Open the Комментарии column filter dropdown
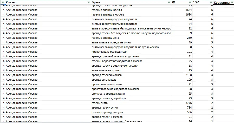Image resolution: width=234 pixels, height=123 pixels. 232,2
